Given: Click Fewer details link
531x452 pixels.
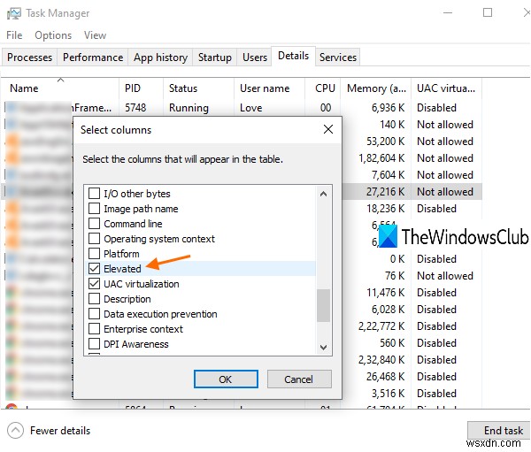Looking at the screenshot, I should (60, 431).
